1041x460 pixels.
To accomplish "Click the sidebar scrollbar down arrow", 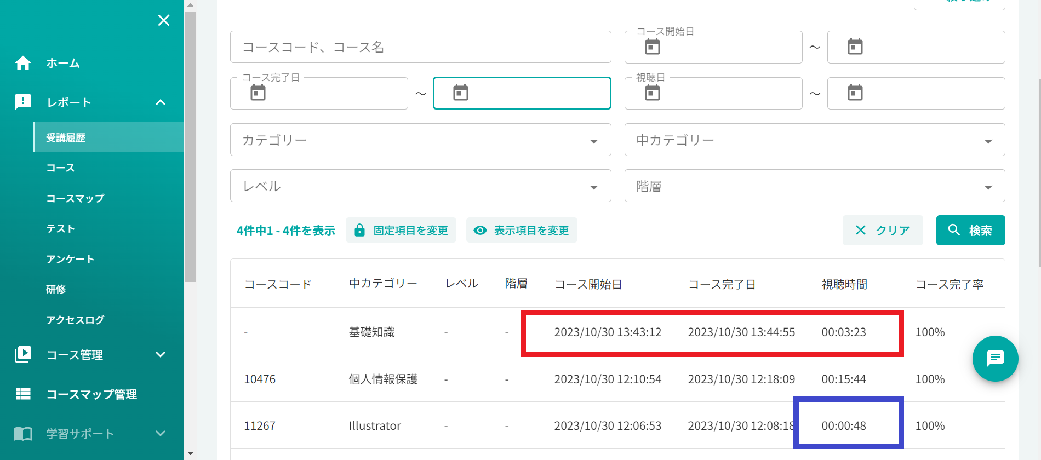I will pos(190,453).
